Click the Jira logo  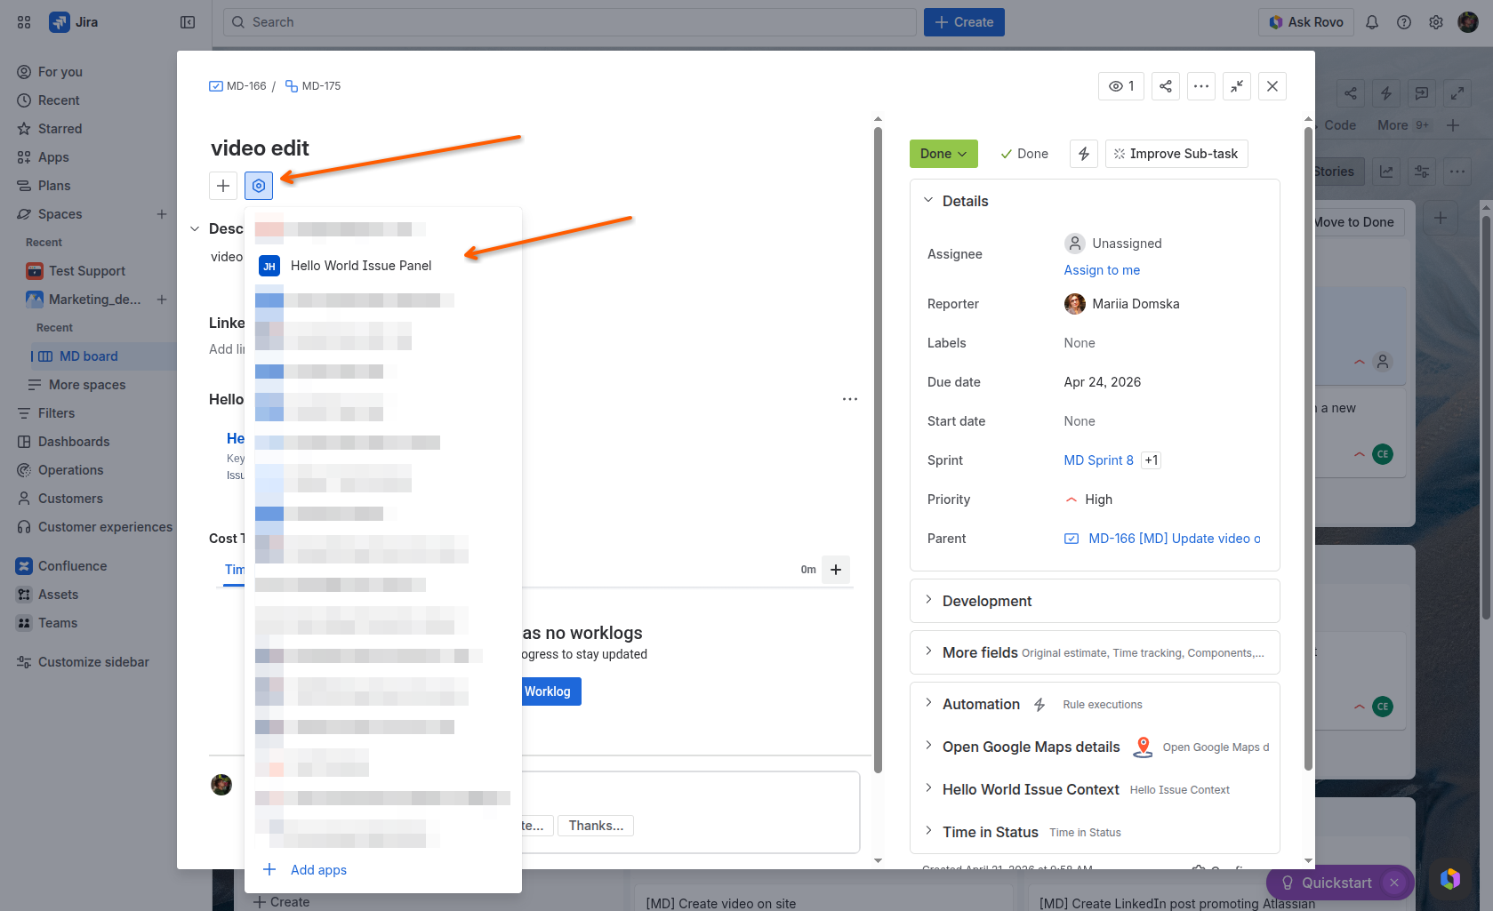(74, 22)
